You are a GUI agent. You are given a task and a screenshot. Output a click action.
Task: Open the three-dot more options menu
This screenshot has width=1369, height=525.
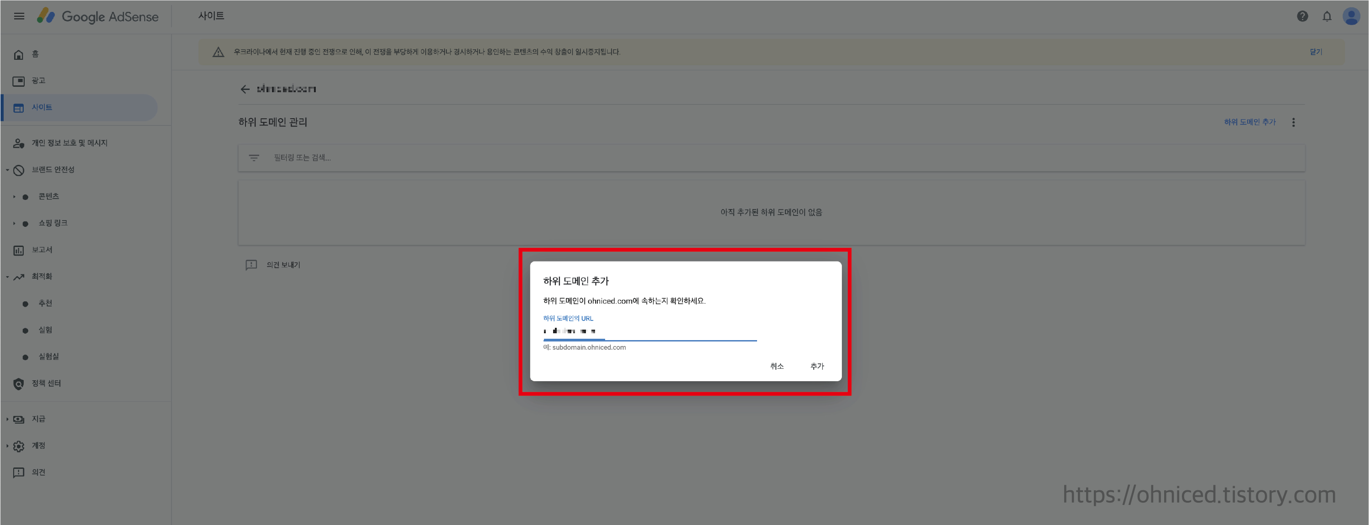tap(1294, 122)
